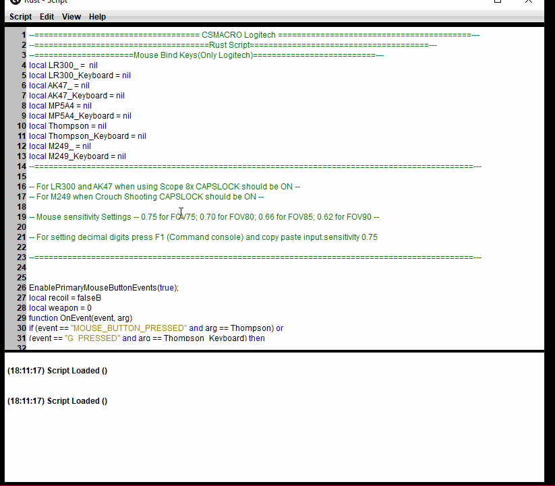The height and width of the screenshot is (486, 555).
Task: Place cursor on 'local MP5A4 = nil'
Action: tap(61, 106)
